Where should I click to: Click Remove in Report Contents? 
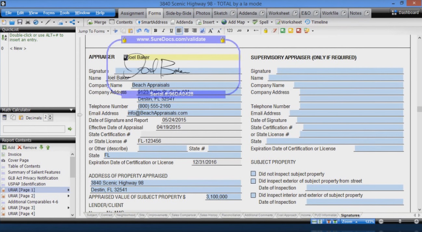(x=27, y=147)
